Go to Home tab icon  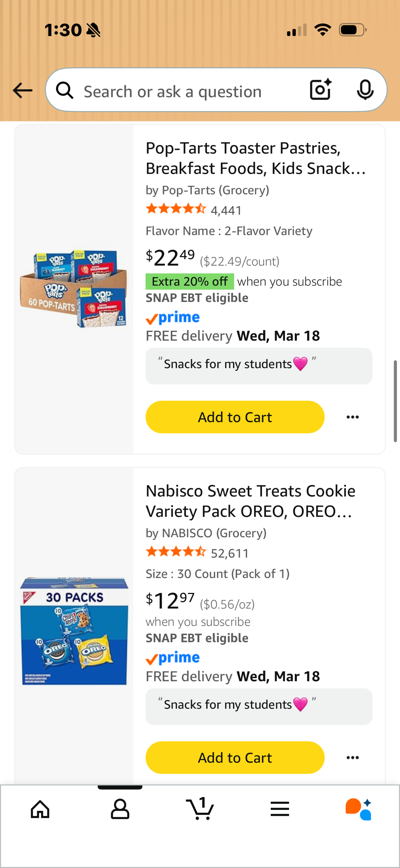pyautogui.click(x=40, y=809)
